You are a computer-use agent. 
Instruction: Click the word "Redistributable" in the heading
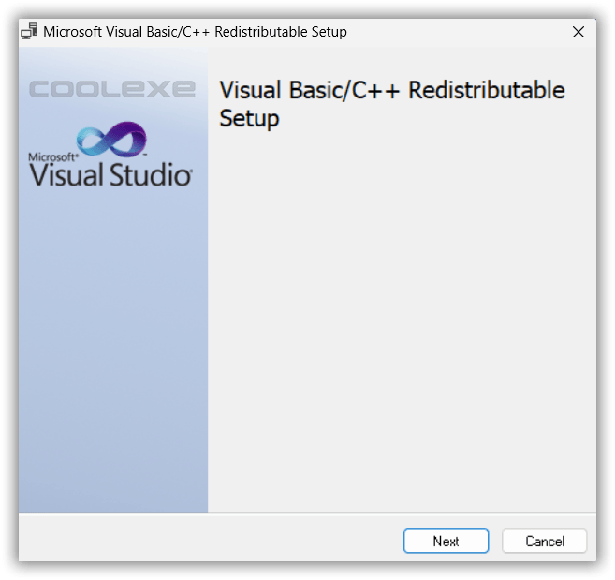pyautogui.click(x=487, y=91)
